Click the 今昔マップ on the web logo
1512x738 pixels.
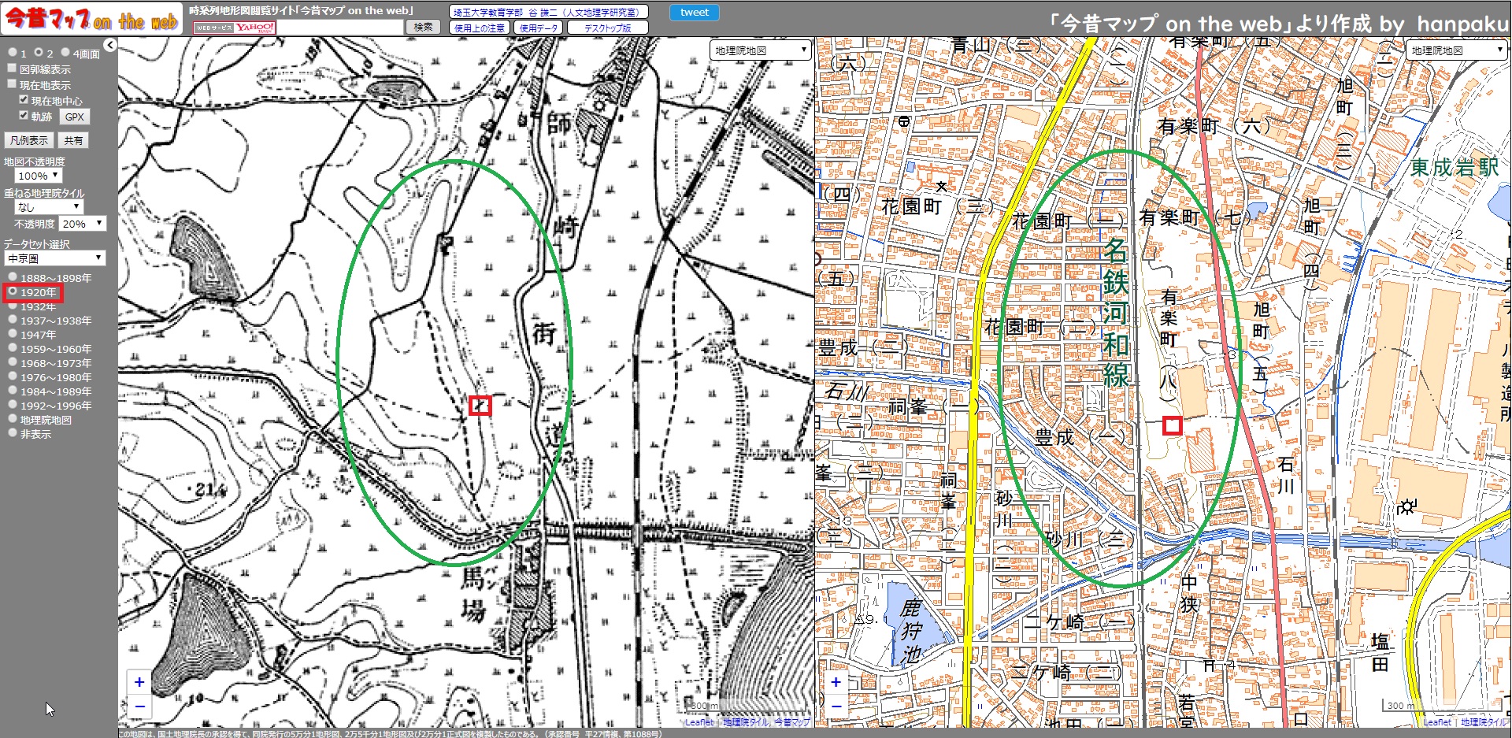coord(91,19)
